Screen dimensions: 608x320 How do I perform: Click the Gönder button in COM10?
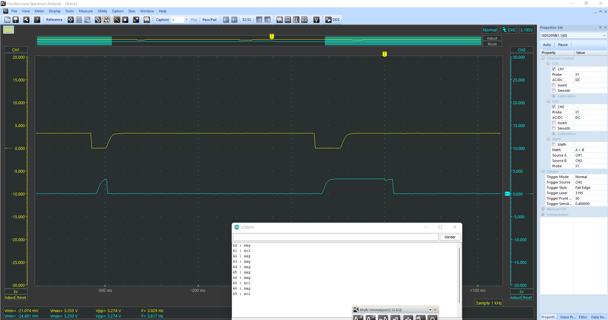pyautogui.click(x=450, y=237)
